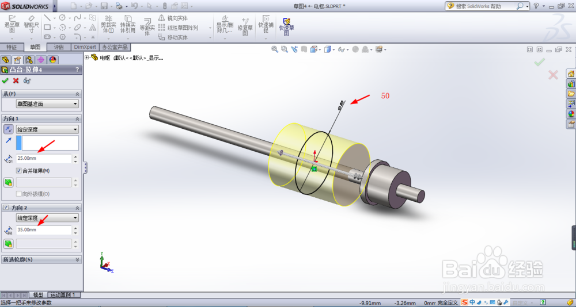Switch to the Office Products (办公室产品) tab

[x=115, y=47]
